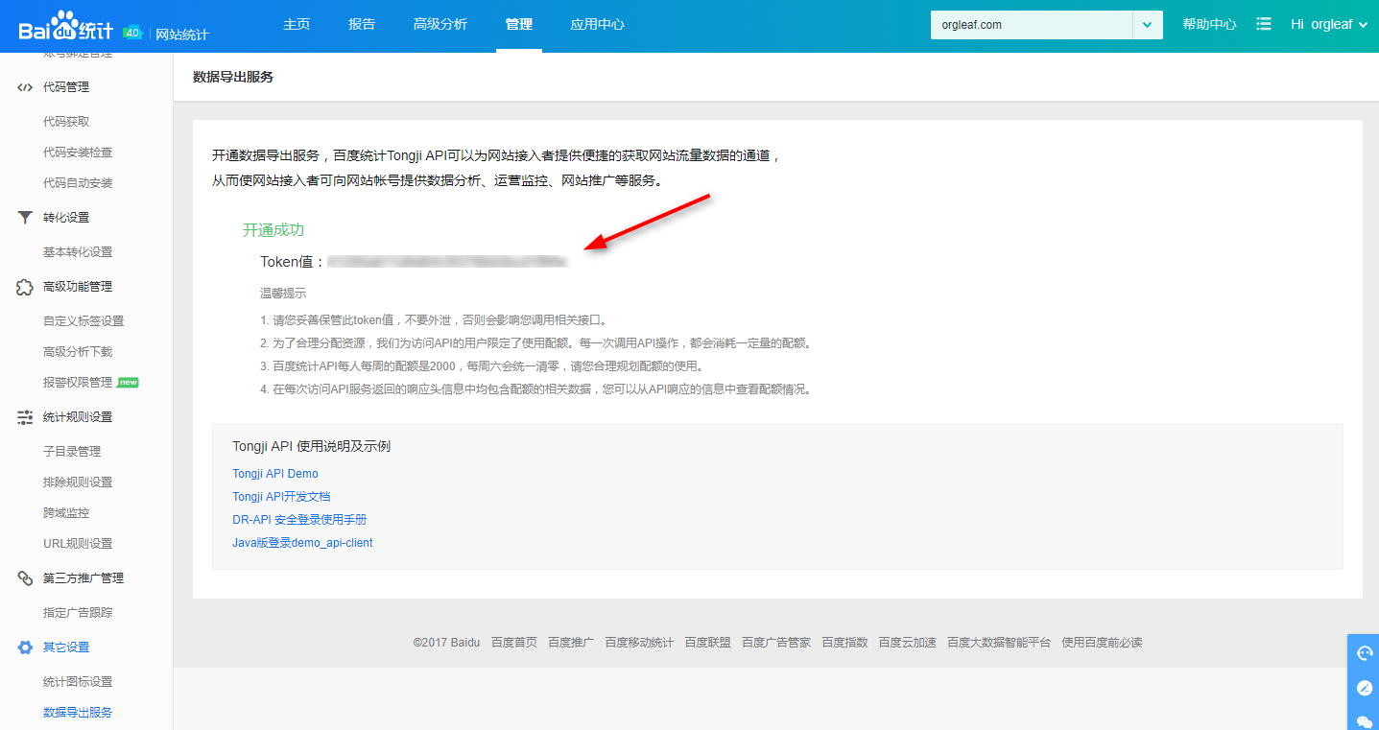Collapse the 高级功能管理 section
Screen dimensions: 1379x730
78,287
